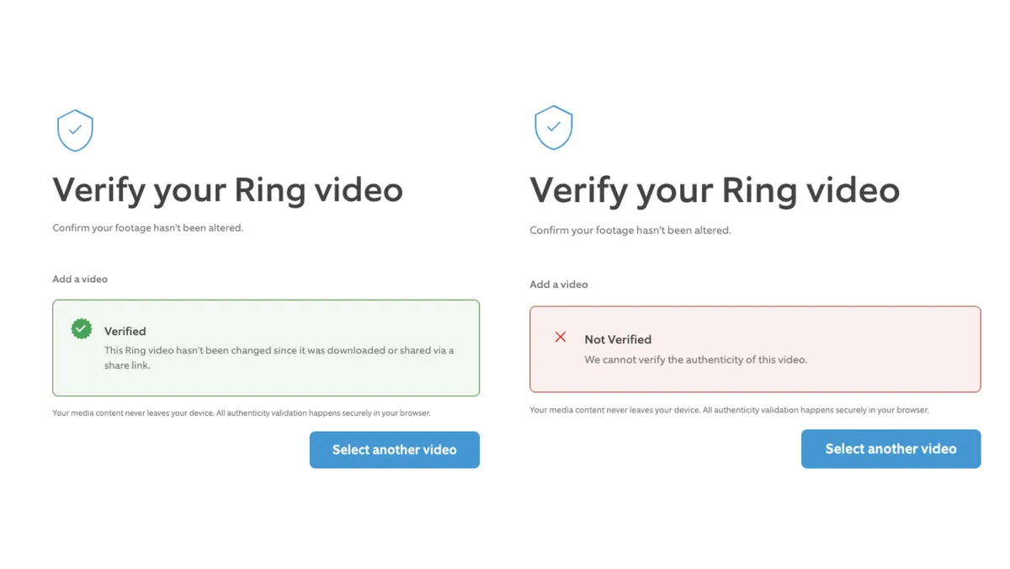Click the green "Verified" status title
Image resolution: width=1010 pixels, height=569 pixels.
pyautogui.click(x=125, y=332)
